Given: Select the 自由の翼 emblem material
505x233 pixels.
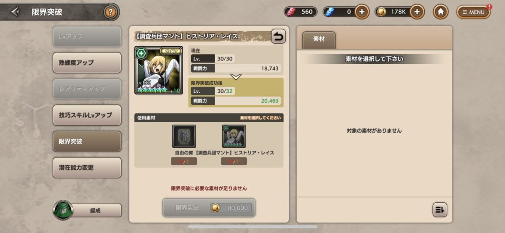Looking at the screenshot, I should click(x=184, y=136).
